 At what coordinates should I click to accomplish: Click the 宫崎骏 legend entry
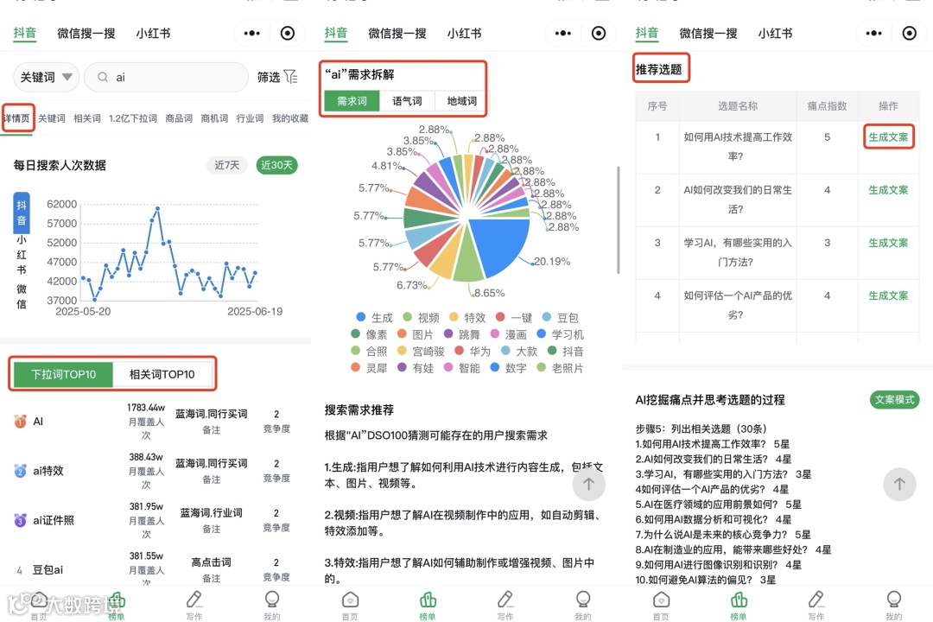[422, 352]
